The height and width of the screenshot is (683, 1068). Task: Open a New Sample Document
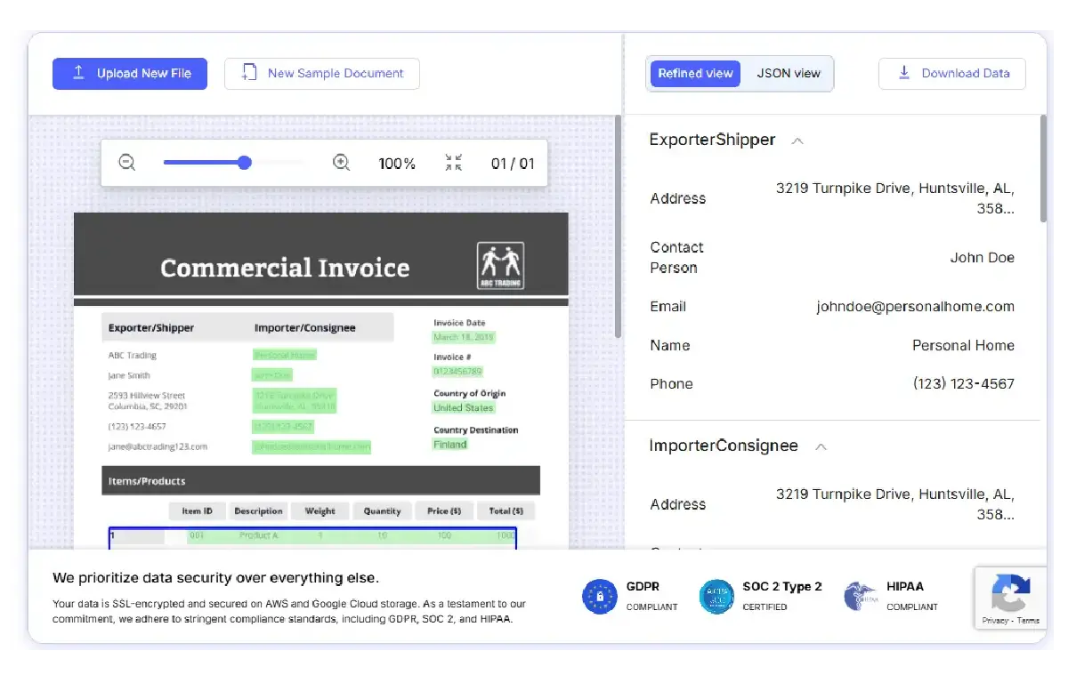click(x=322, y=74)
